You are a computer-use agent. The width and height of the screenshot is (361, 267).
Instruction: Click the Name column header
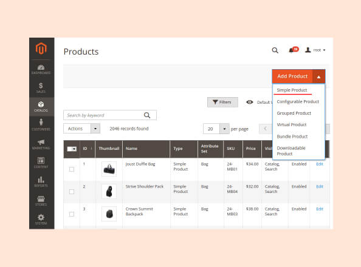[146, 149]
